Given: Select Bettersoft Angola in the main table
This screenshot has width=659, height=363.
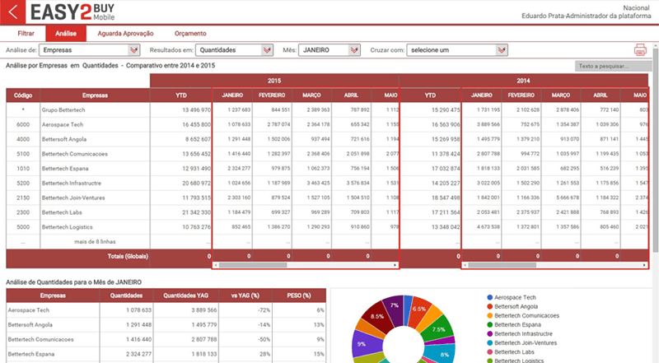Looking at the screenshot, I should (x=64, y=139).
